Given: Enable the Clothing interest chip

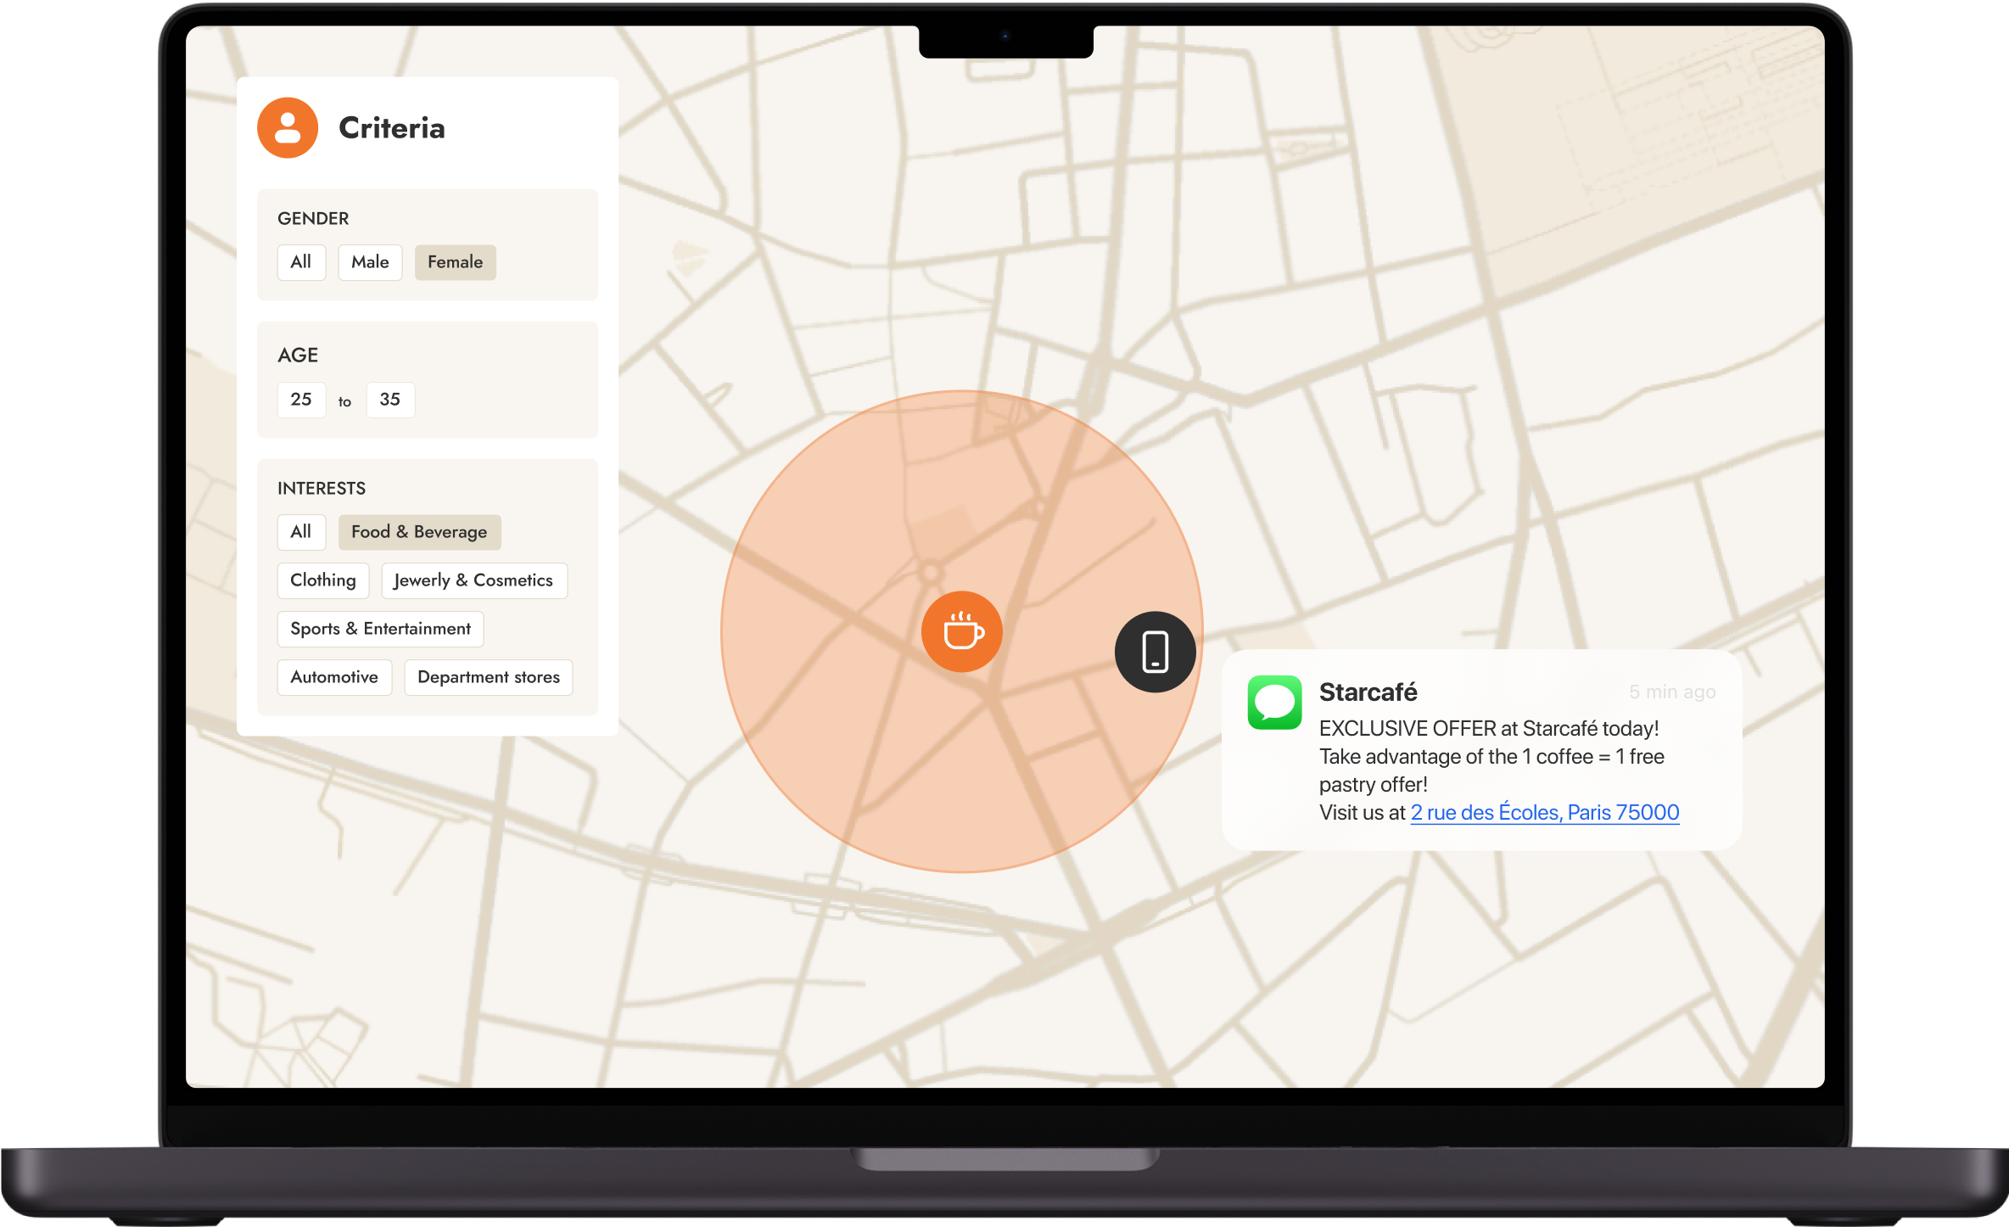Looking at the screenshot, I should tap(322, 580).
